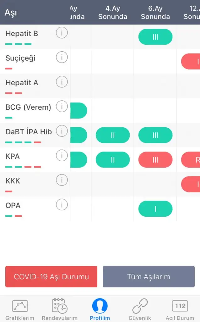The image size is (200, 322).
Task: Open Acil Durum 112 tab
Action: click(x=180, y=309)
